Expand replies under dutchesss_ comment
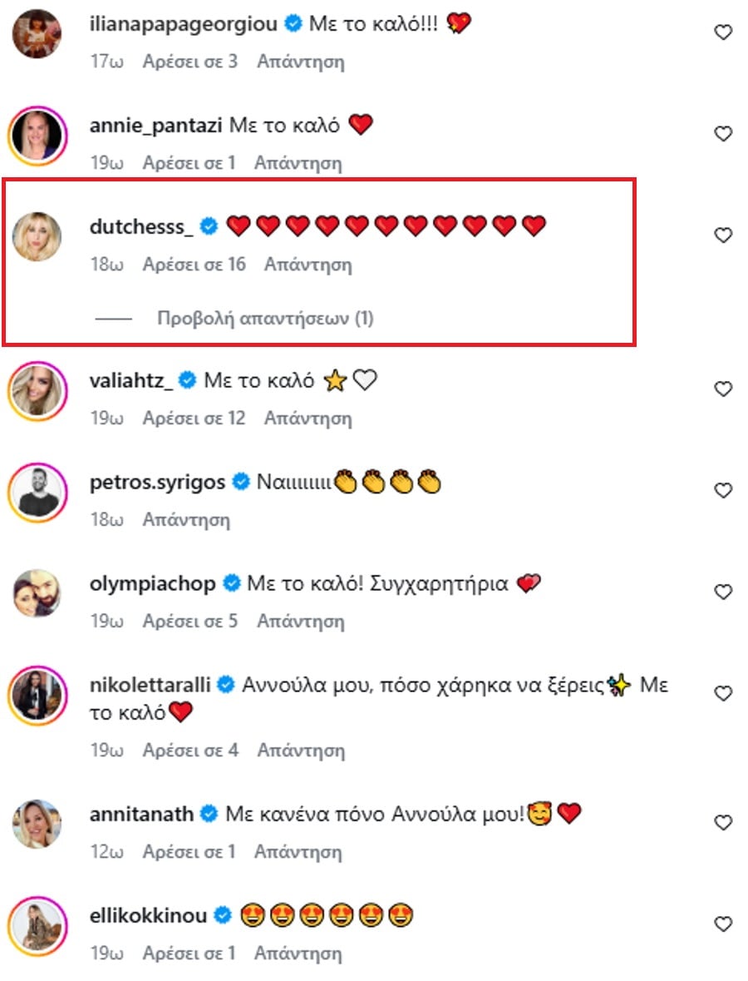748x981 pixels. pyautogui.click(x=265, y=319)
